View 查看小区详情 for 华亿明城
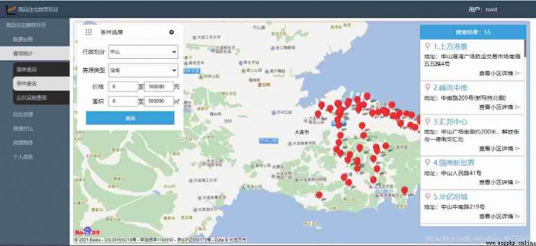The height and width of the screenshot is (246, 536). pyautogui.click(x=499, y=217)
